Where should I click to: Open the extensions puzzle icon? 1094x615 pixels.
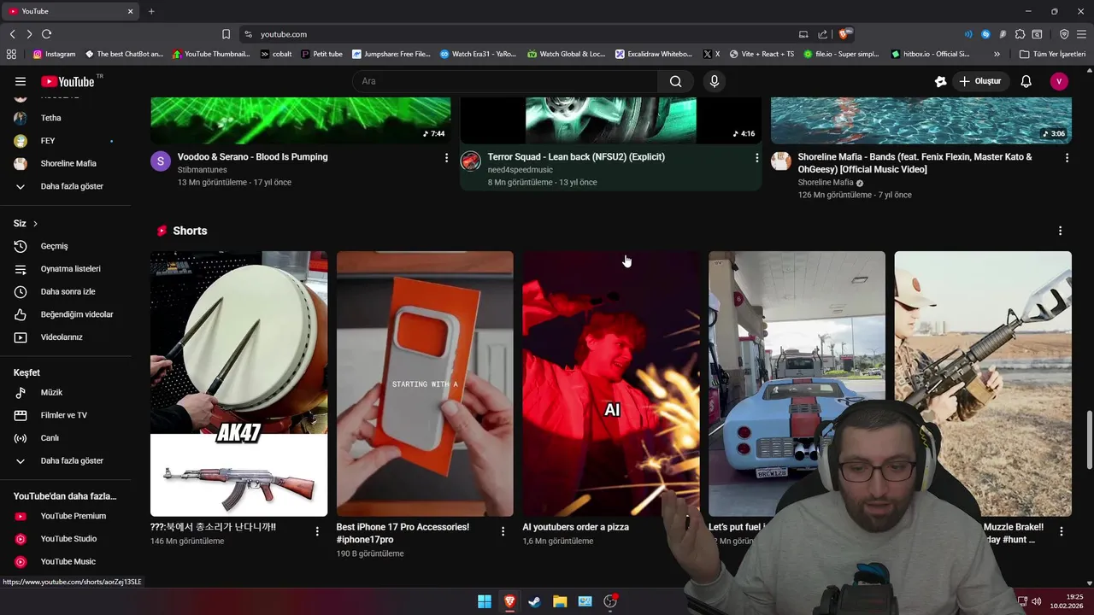point(1020,34)
